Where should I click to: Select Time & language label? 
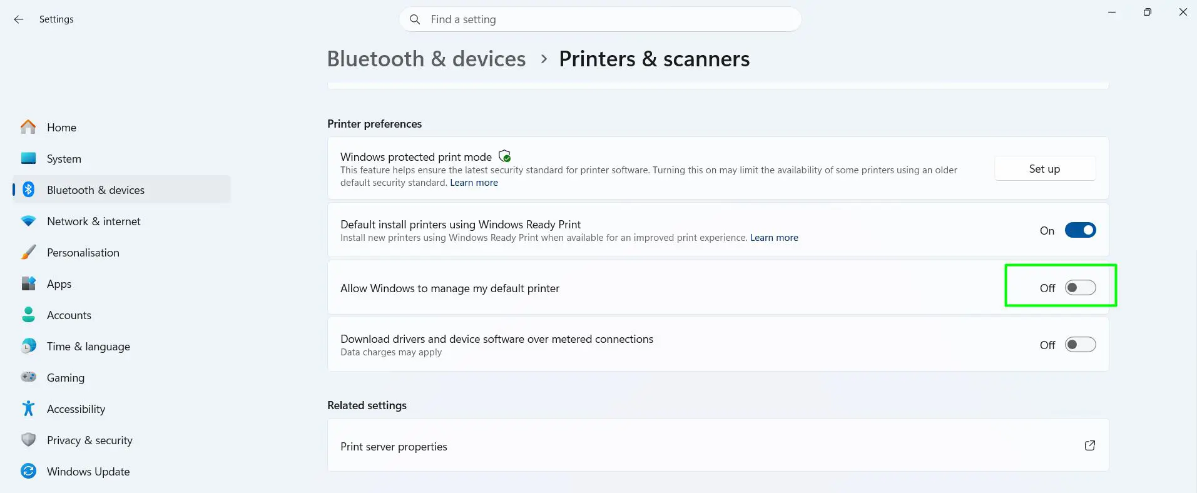coord(88,347)
